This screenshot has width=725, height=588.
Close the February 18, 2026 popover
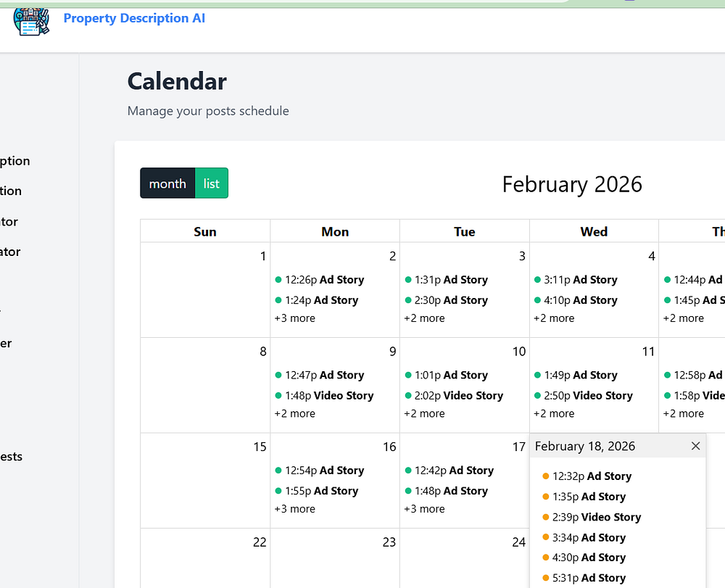(695, 446)
